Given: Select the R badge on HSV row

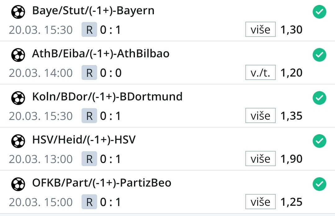Looking at the screenshot, I should coord(89,159).
